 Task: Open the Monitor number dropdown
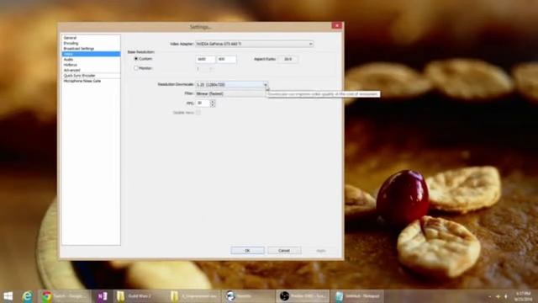coord(204,69)
